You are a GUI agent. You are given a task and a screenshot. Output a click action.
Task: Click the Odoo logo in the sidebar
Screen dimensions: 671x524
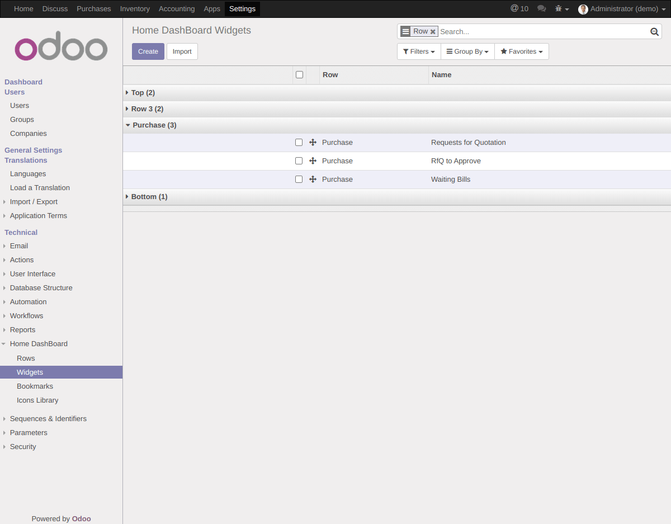[x=61, y=46]
